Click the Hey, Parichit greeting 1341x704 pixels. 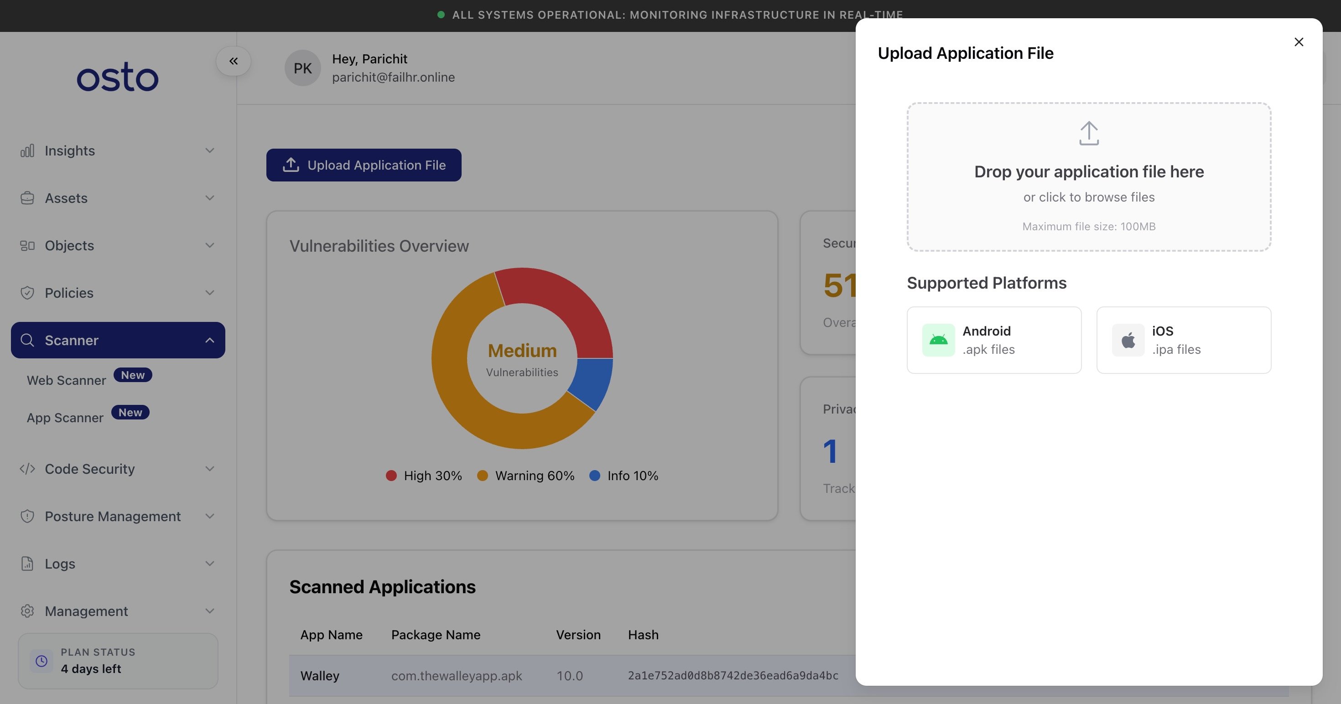point(369,59)
